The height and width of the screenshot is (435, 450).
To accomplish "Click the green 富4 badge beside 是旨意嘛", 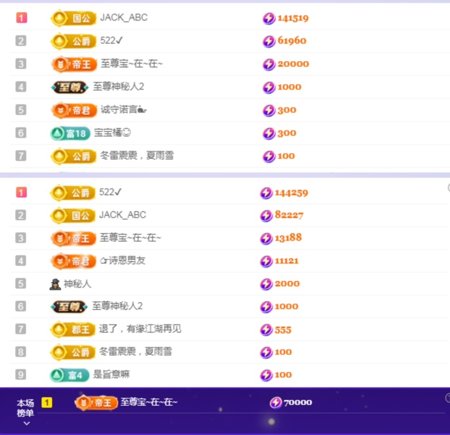I will tap(69, 375).
